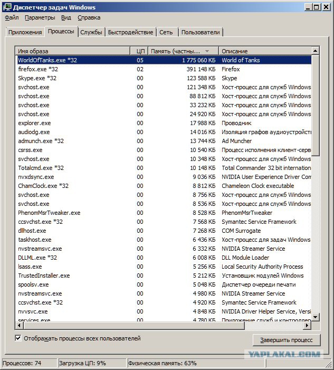Switch to the Приложения tab
This screenshot has width=334, height=370.
click(x=25, y=32)
